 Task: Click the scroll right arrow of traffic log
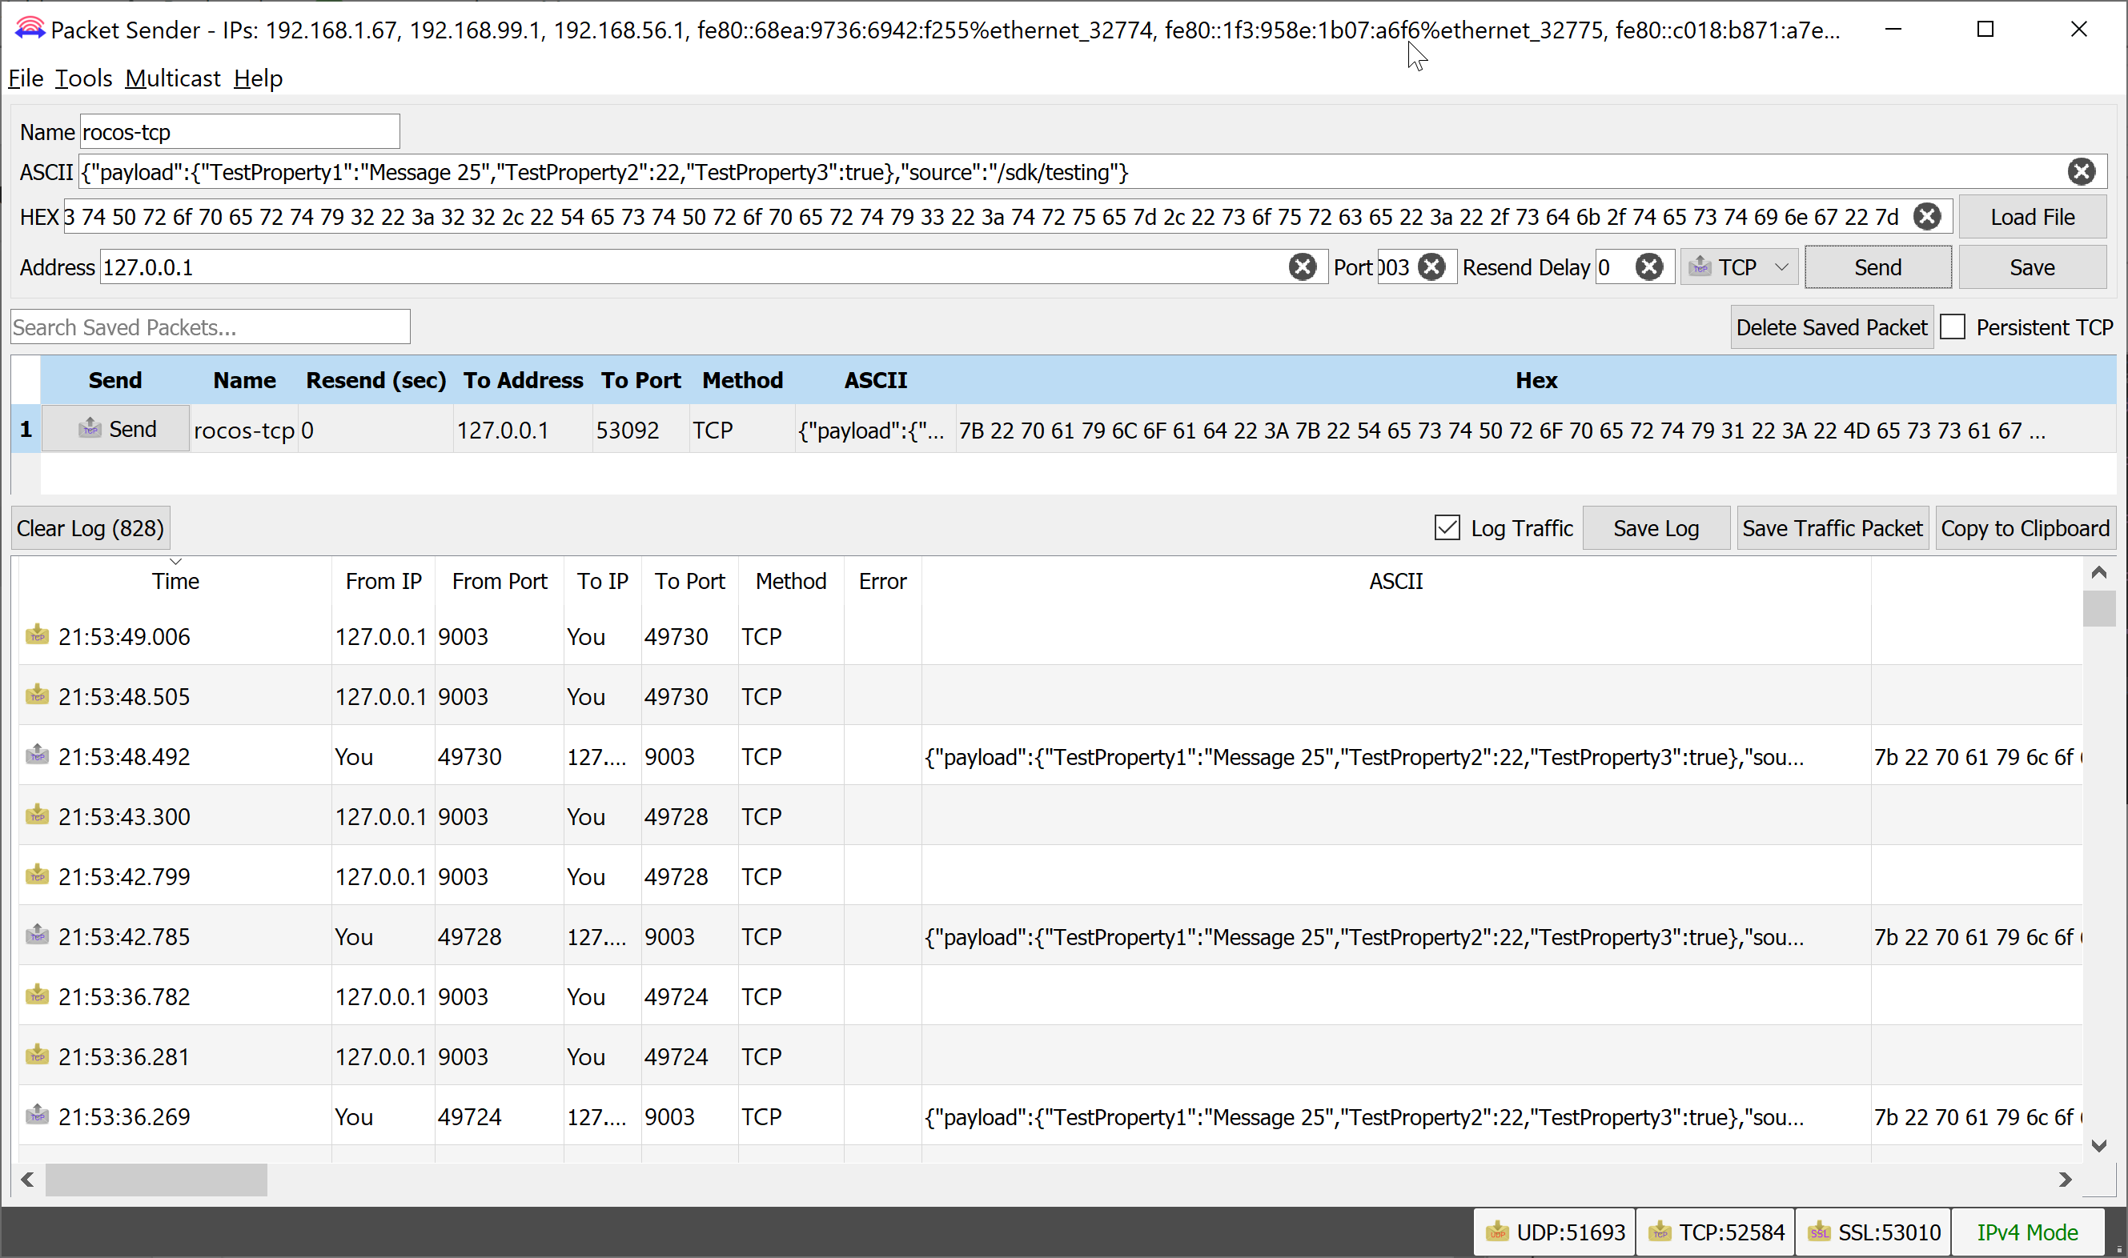tap(2066, 1179)
